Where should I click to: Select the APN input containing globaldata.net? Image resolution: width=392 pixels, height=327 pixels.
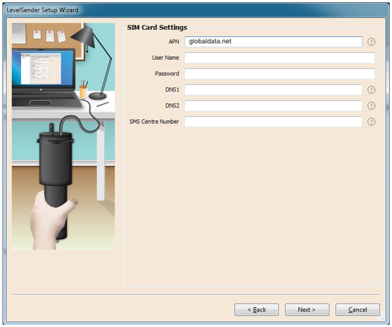pyautogui.click(x=274, y=41)
